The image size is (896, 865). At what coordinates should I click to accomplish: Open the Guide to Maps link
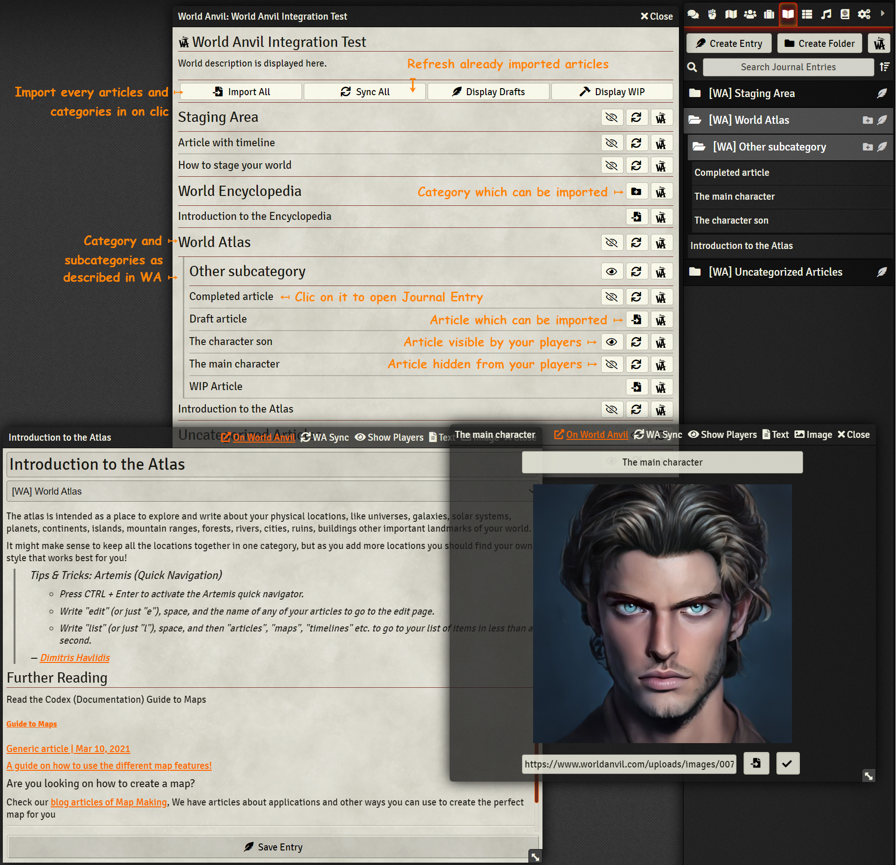pyautogui.click(x=31, y=724)
